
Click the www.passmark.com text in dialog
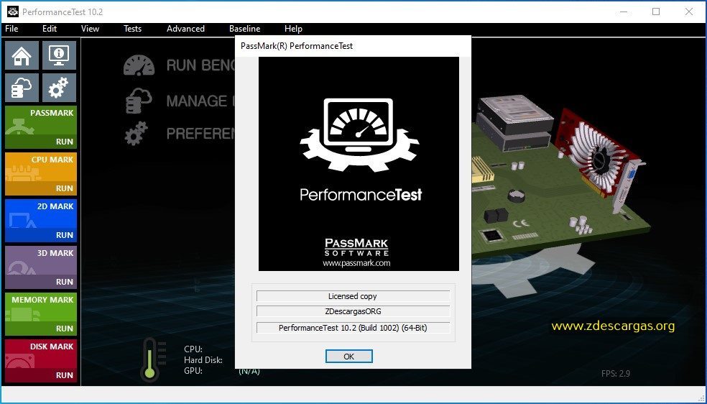(356, 263)
